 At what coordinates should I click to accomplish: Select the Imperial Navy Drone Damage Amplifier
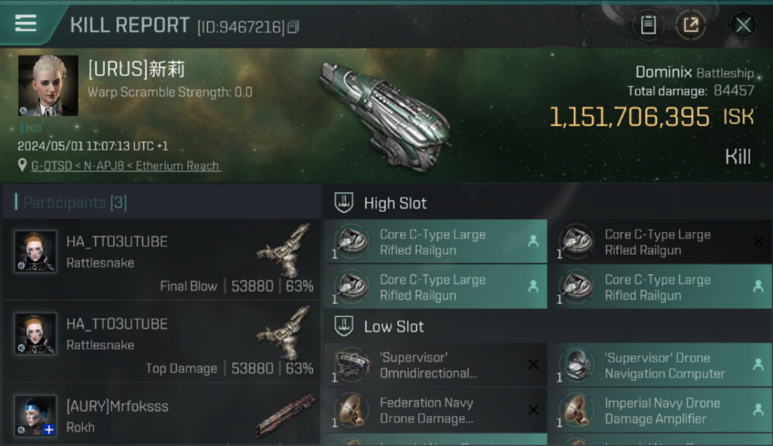pos(659,410)
